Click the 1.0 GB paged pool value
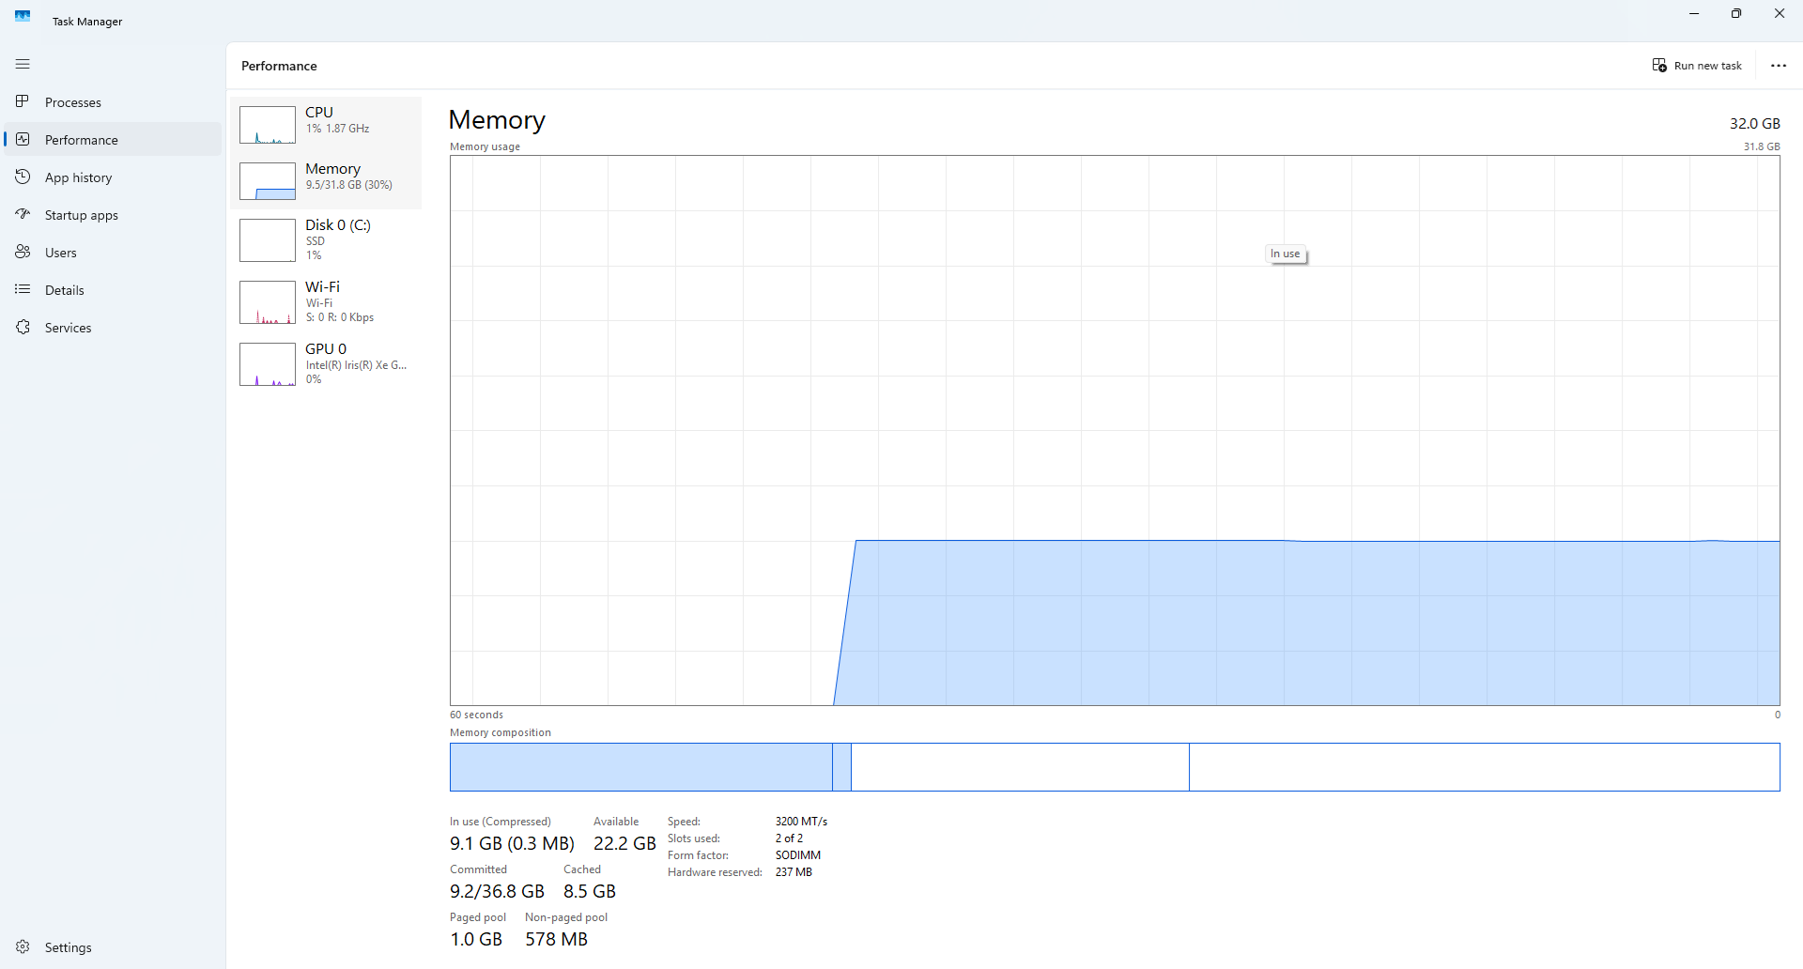This screenshot has height=969, width=1803. [476, 939]
